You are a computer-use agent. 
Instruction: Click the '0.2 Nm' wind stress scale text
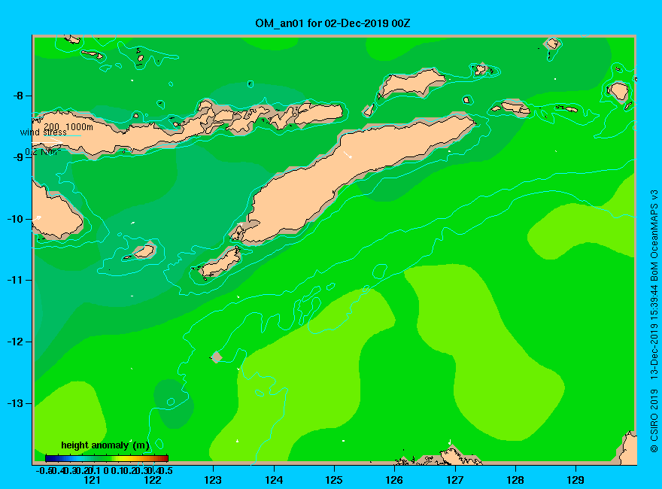42,152
